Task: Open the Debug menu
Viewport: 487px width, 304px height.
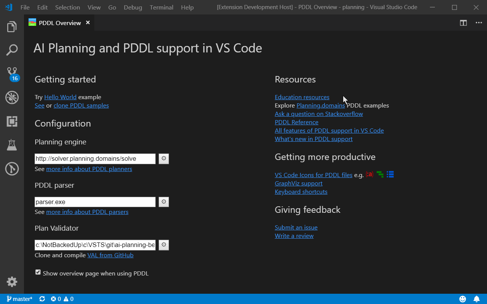Action: pos(133,7)
